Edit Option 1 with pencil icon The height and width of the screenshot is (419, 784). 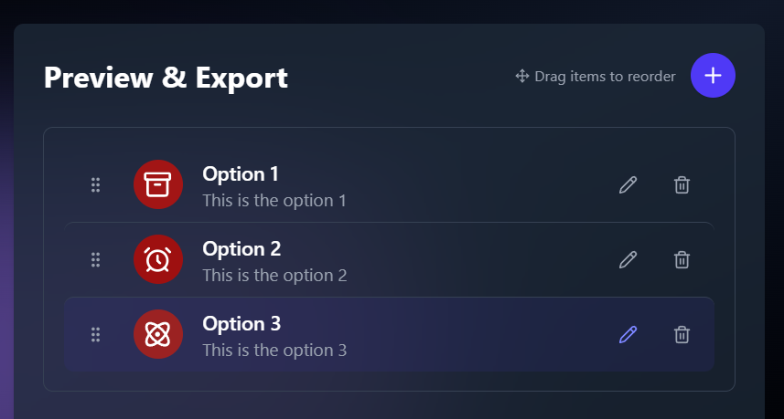[x=628, y=185]
